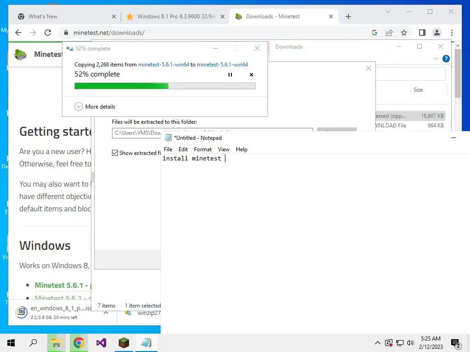Screen dimensions: 470x352
Task: Go back in Chrome
Action: 18,33
